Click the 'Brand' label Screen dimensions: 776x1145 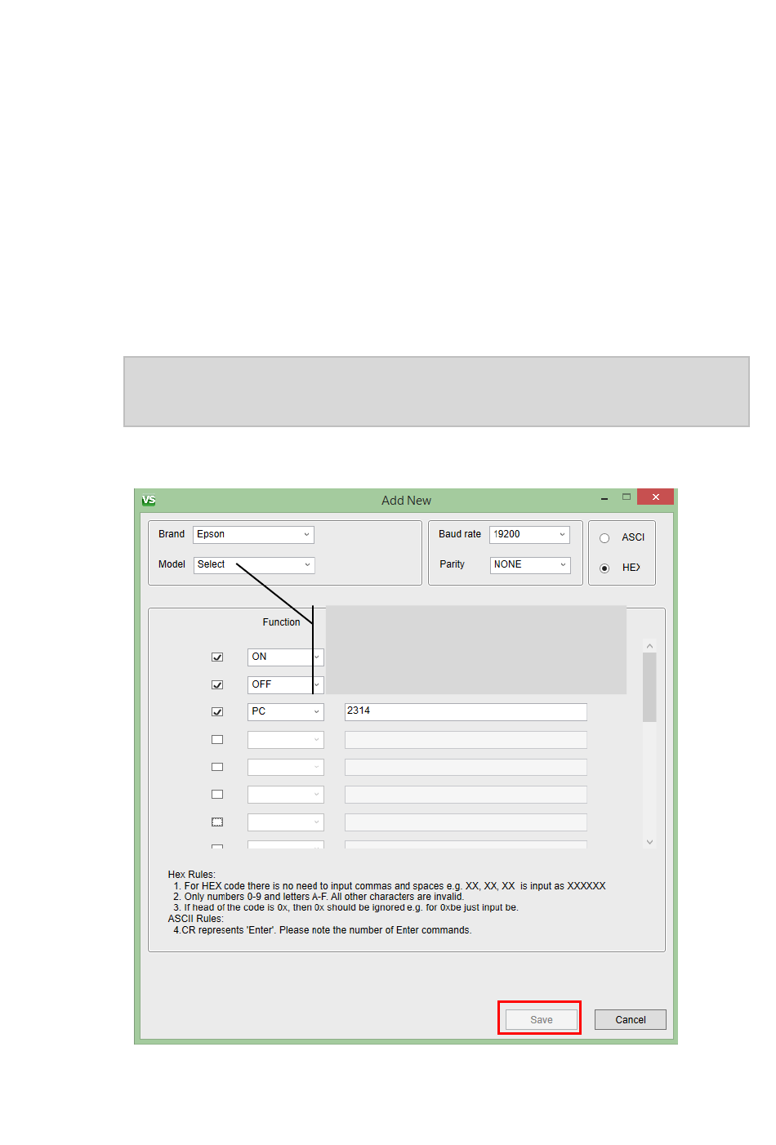pyautogui.click(x=172, y=534)
